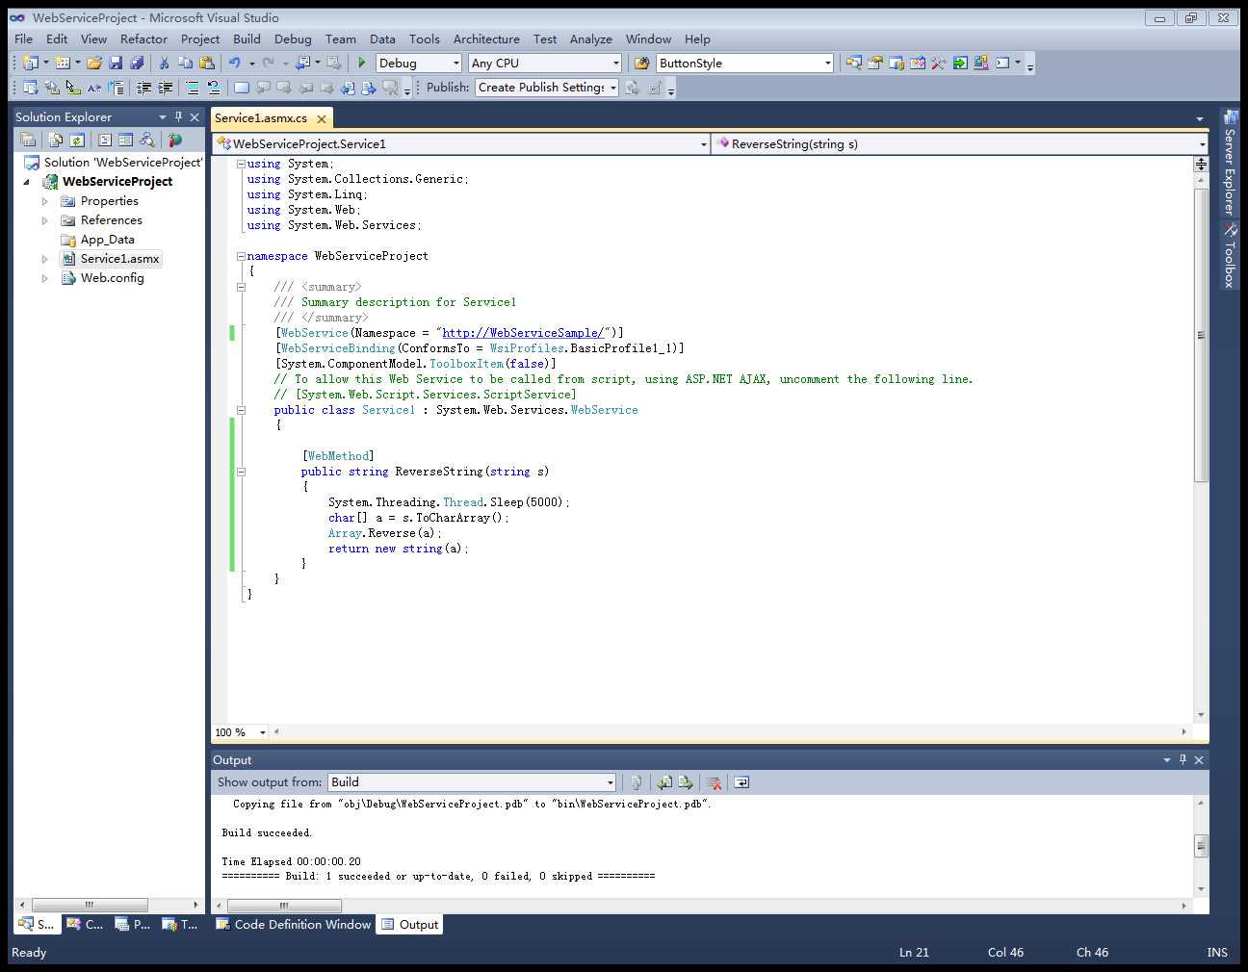
Task: Open the Show output from Build dropdown
Action: click(610, 782)
